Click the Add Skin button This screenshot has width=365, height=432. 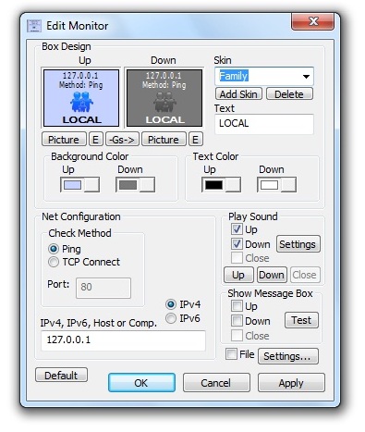pyautogui.click(x=238, y=93)
